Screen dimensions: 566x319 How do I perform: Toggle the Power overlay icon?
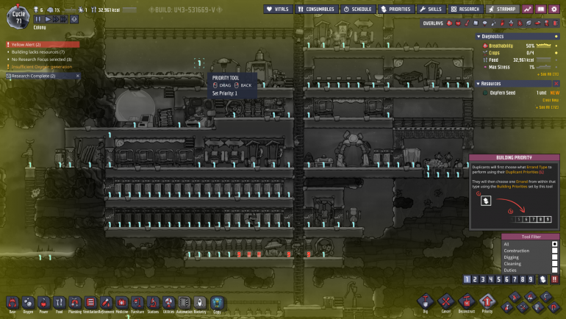(x=458, y=23)
